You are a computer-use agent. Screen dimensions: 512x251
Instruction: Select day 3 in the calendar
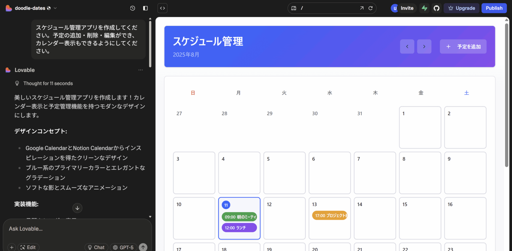[x=194, y=173]
